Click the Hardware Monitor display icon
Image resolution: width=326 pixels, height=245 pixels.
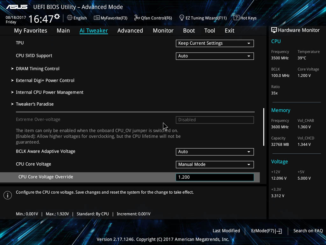pos(274,30)
